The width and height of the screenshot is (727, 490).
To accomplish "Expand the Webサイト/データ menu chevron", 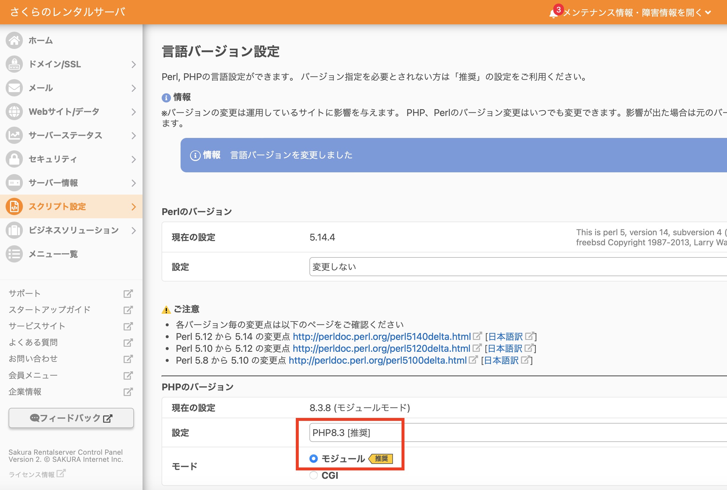I will pos(134,112).
